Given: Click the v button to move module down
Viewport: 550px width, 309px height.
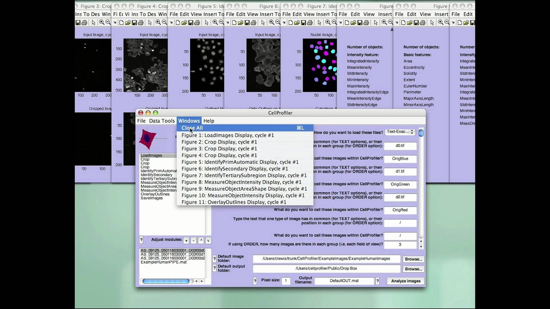Looking at the screenshot, I should 208,241.
